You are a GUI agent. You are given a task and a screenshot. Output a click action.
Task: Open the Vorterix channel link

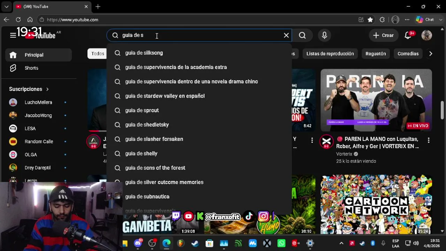[344, 154]
